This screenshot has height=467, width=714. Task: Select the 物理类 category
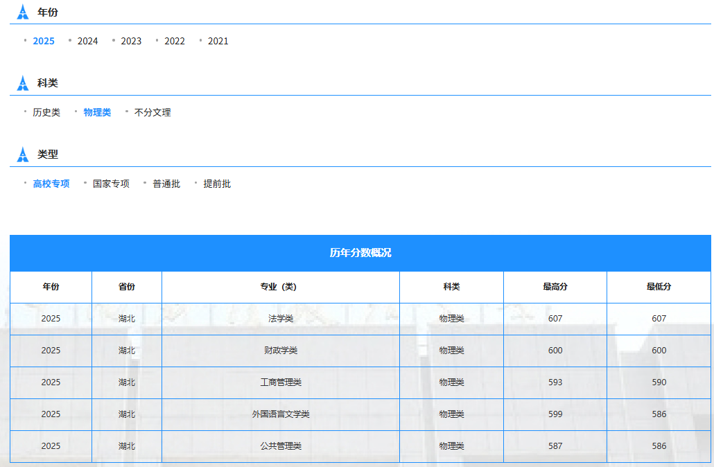point(97,112)
